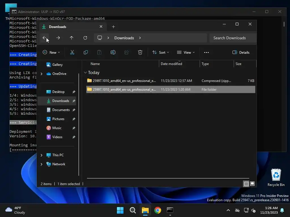This screenshot has height=217, width=290.
Task: Open the New item dropdown
Action: click(51, 52)
